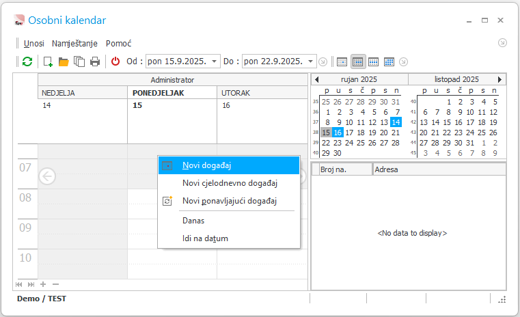Jump to first record in the navigator
This screenshot has height=317, width=520.
tap(19, 284)
